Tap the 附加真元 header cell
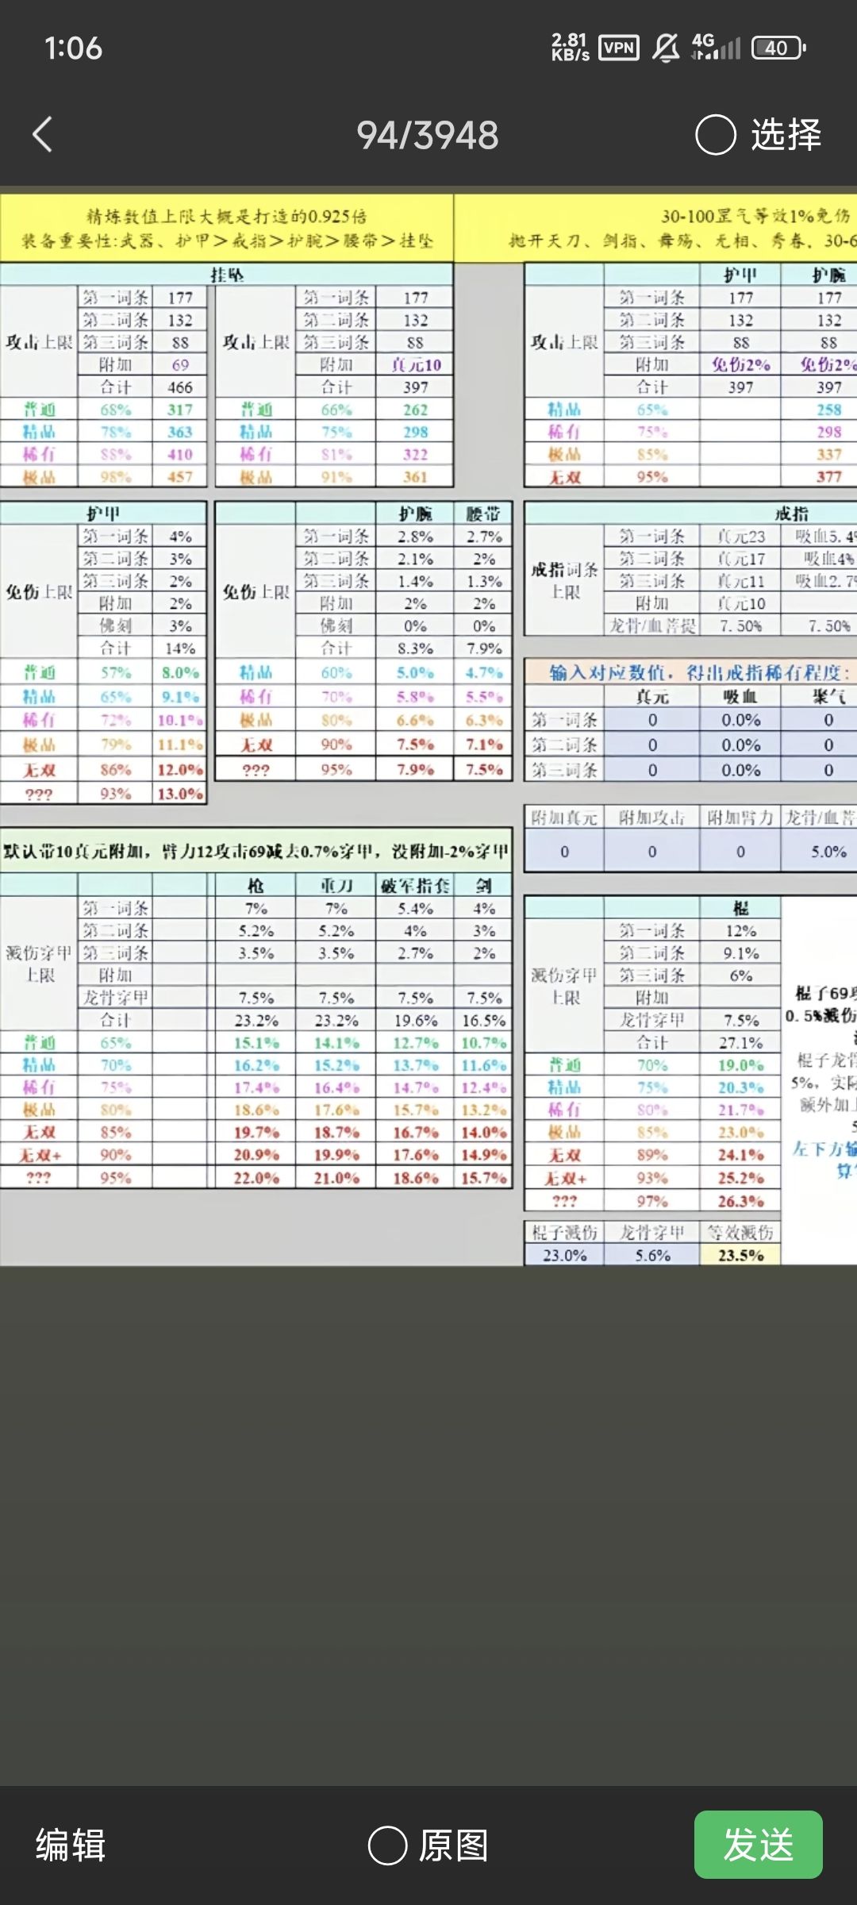 tap(564, 818)
